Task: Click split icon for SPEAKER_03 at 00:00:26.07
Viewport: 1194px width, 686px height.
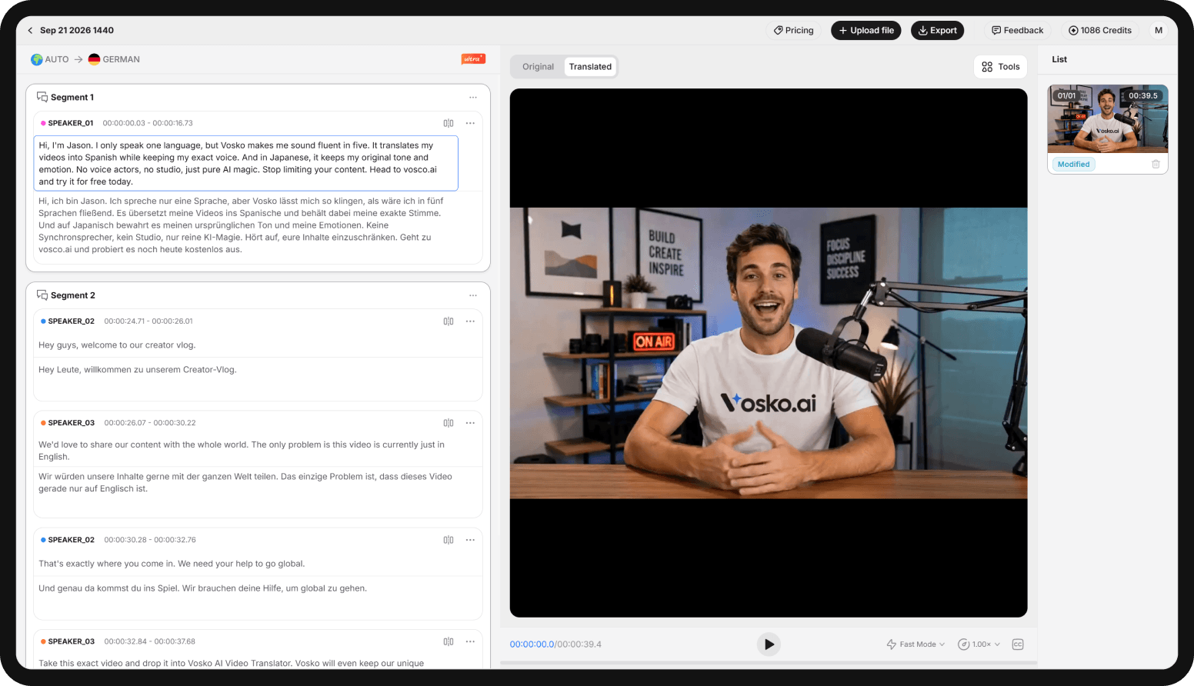Action: (449, 423)
